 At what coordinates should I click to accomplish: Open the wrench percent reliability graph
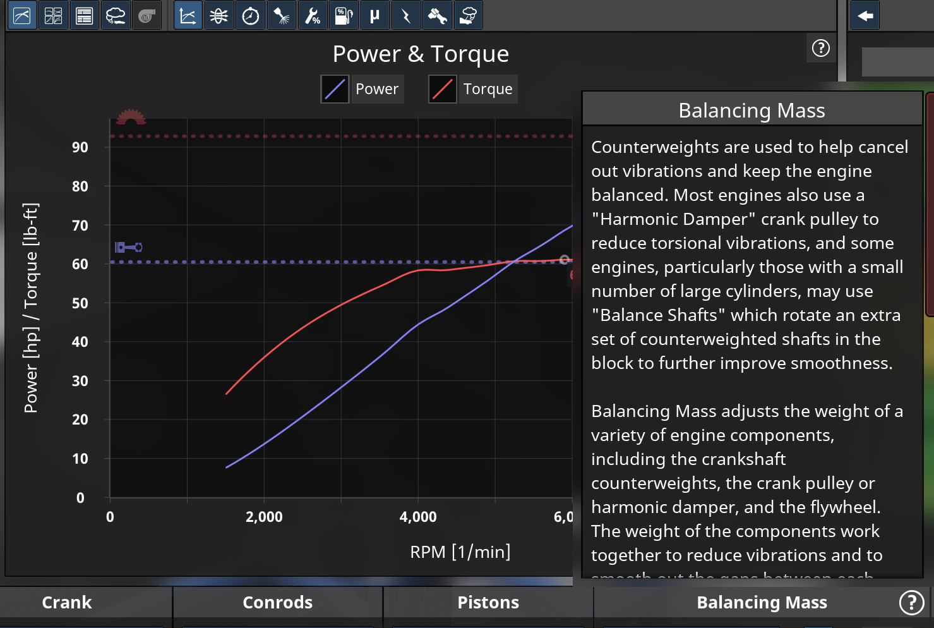click(x=312, y=16)
